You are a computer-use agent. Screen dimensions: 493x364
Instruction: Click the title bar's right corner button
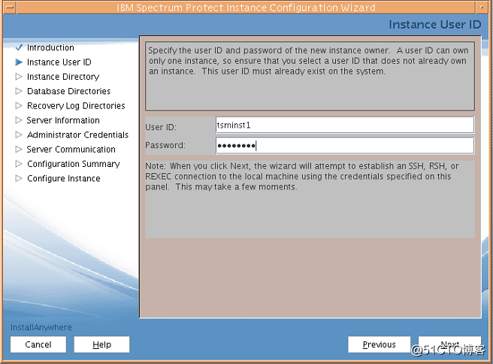pyautogui.click(x=482, y=7)
